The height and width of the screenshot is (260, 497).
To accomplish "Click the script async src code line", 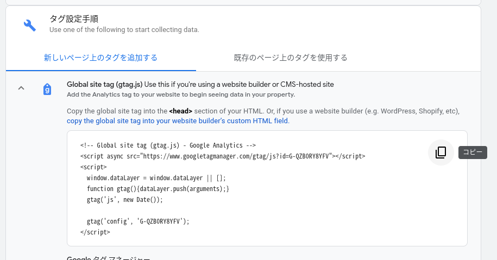I will 223,156.
